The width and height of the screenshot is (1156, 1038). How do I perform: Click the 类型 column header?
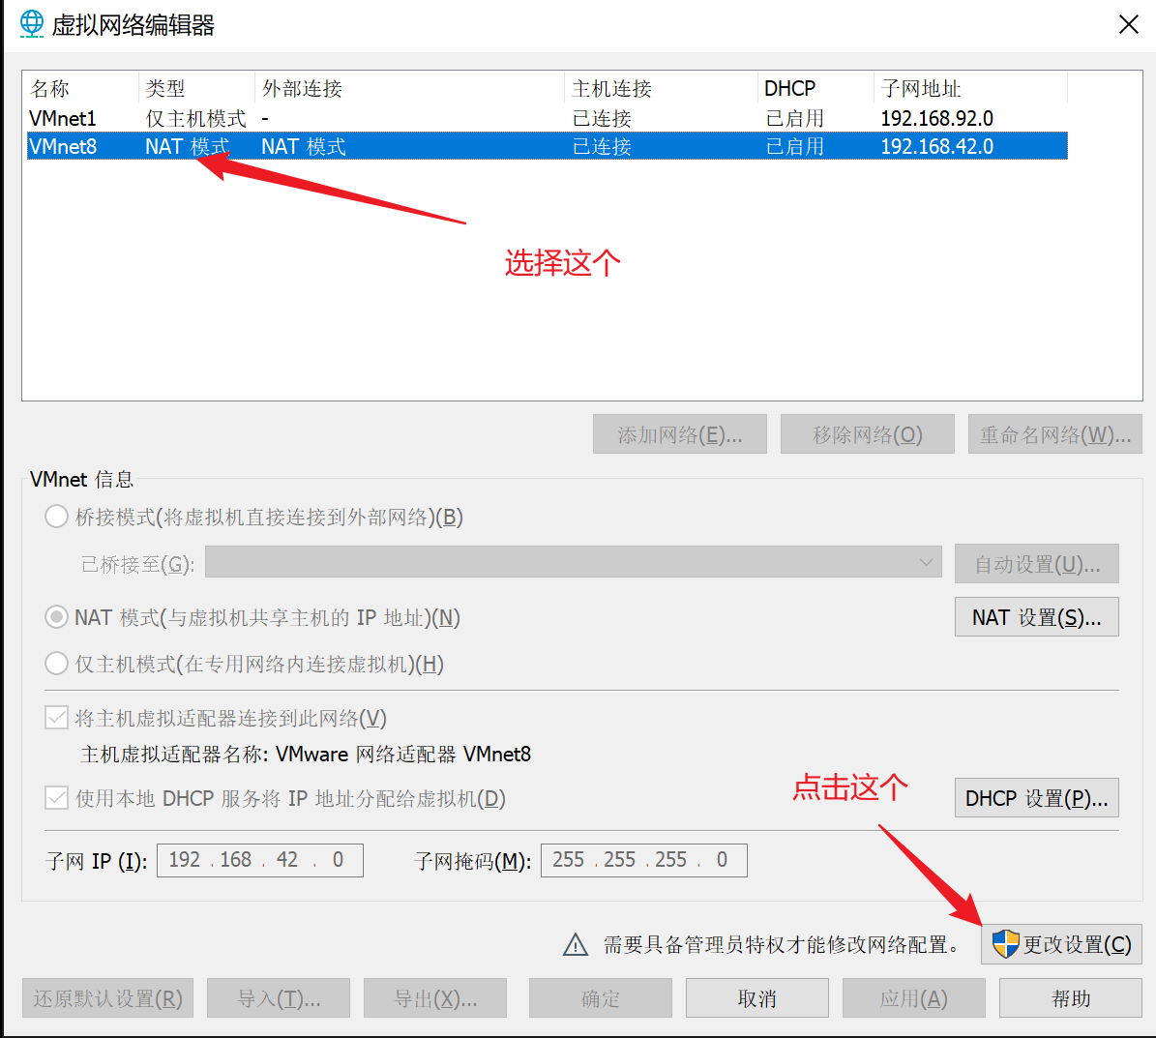pos(196,88)
